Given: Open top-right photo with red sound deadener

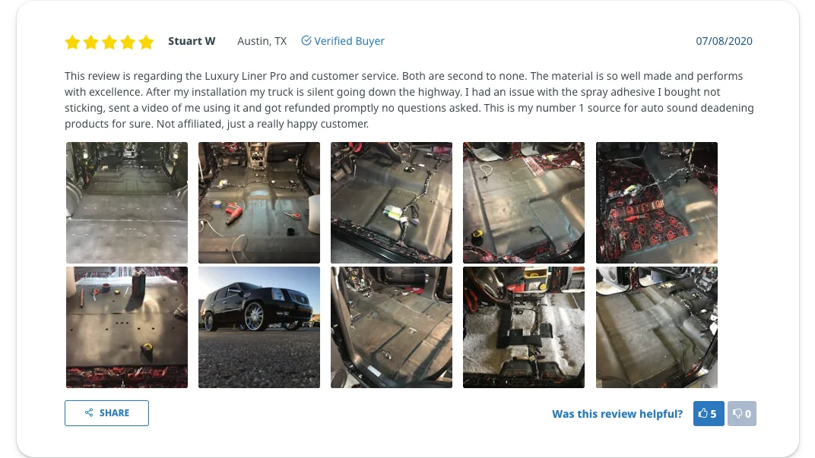Looking at the screenshot, I should pyautogui.click(x=657, y=203).
